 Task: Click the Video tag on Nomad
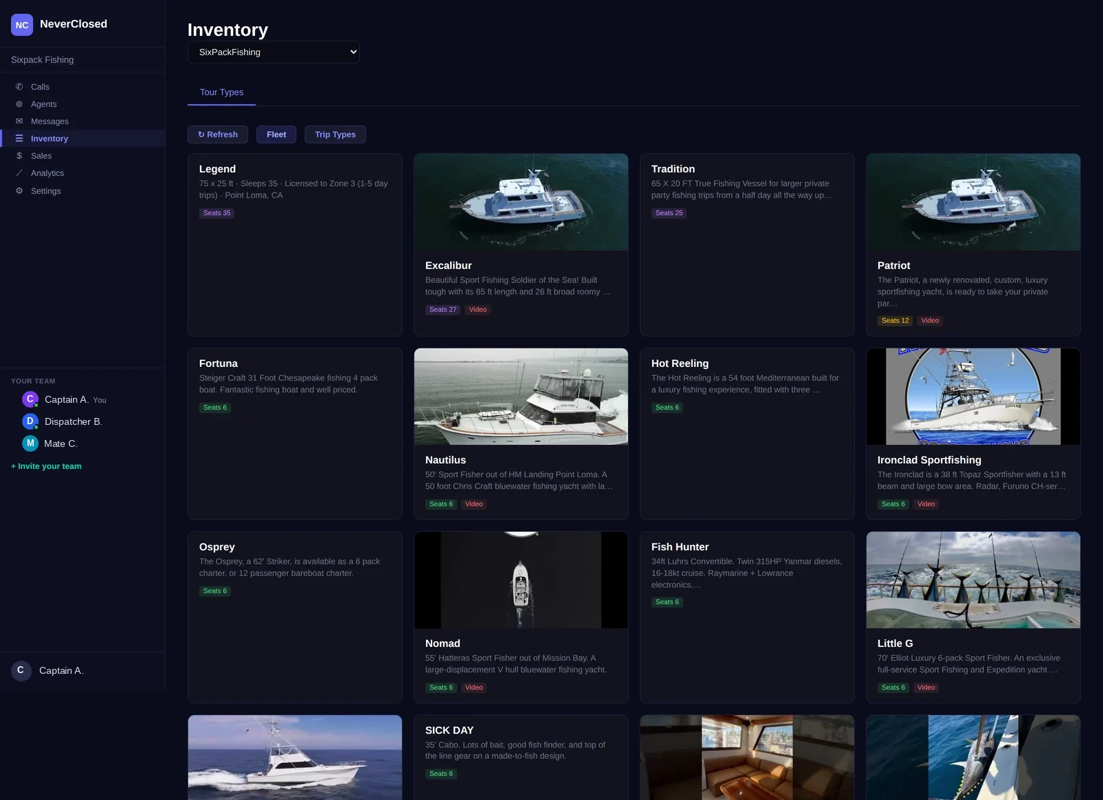474,688
